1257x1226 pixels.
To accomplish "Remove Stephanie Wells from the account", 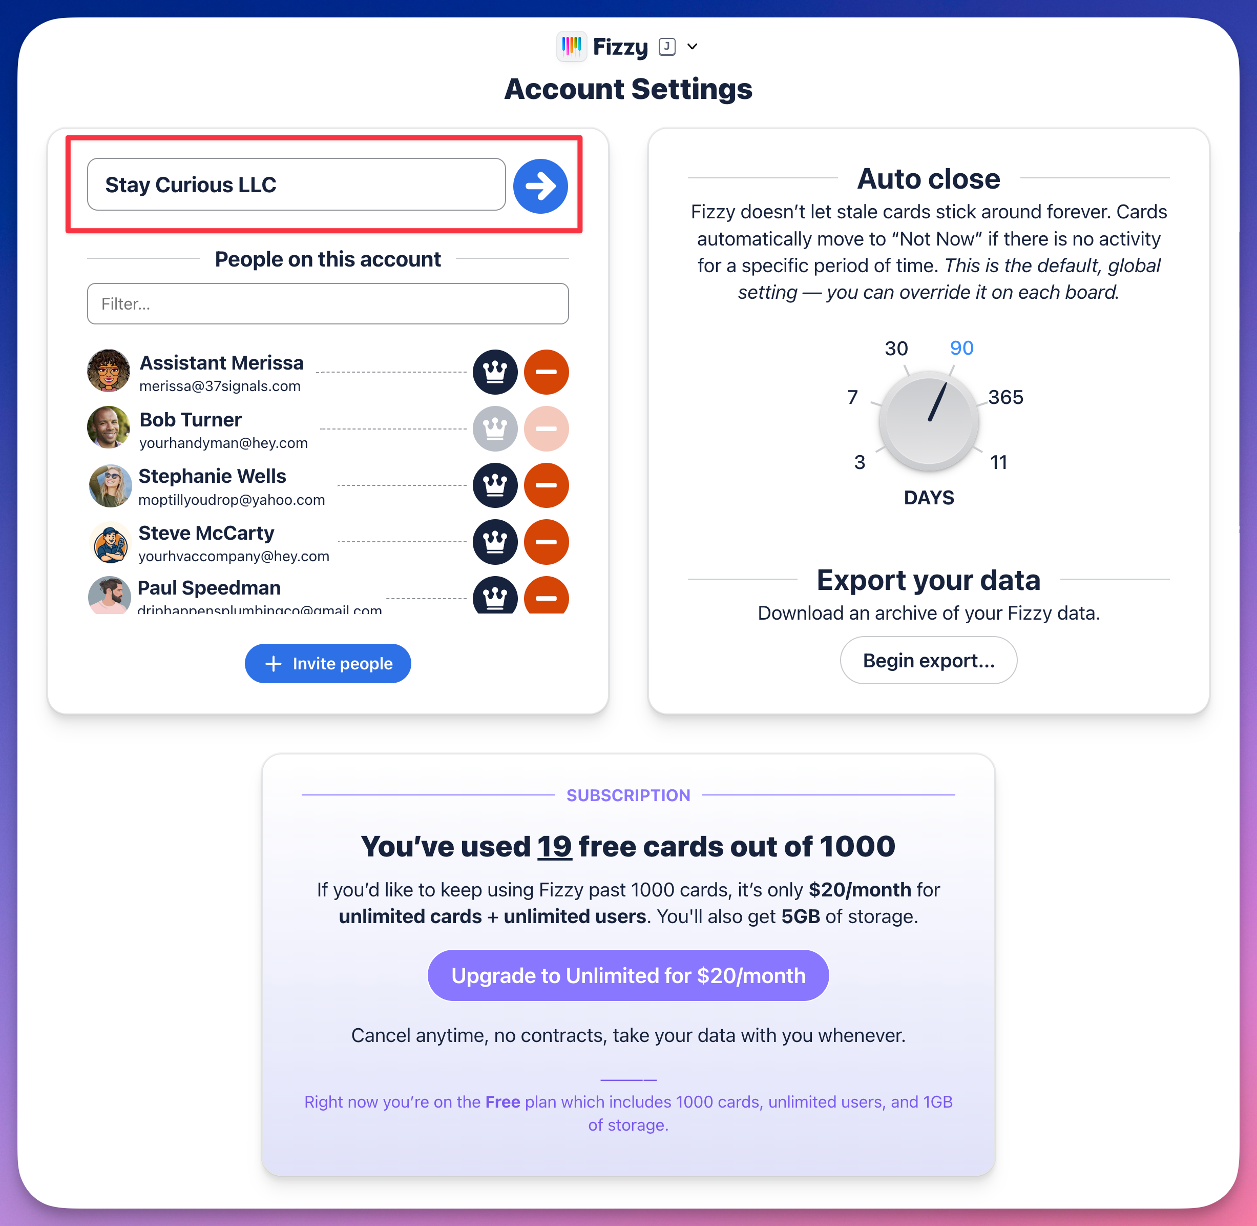I will pyautogui.click(x=546, y=485).
